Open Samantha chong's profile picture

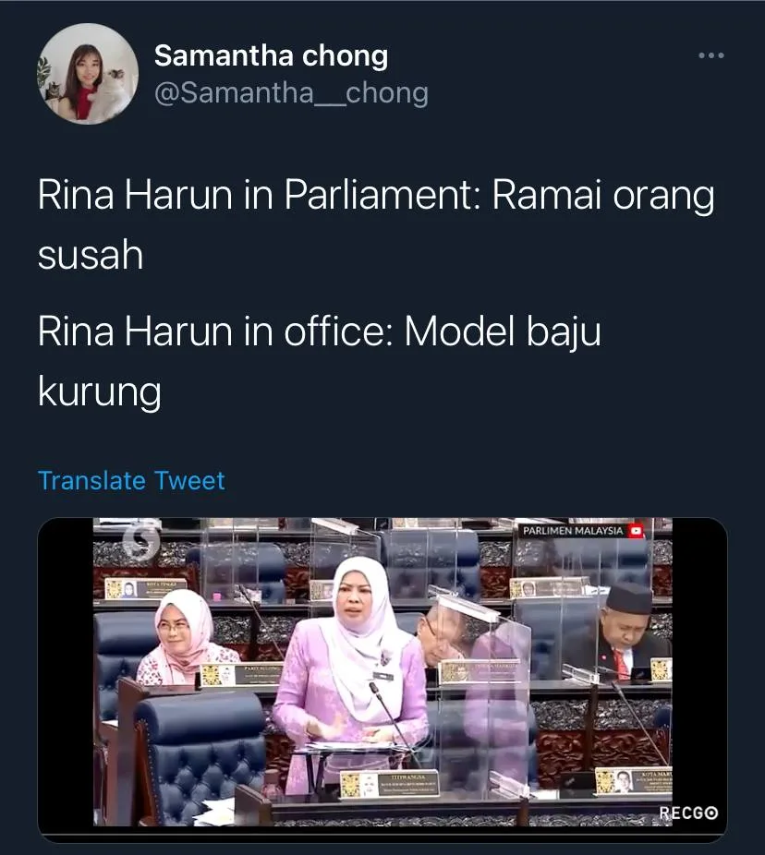(x=87, y=74)
